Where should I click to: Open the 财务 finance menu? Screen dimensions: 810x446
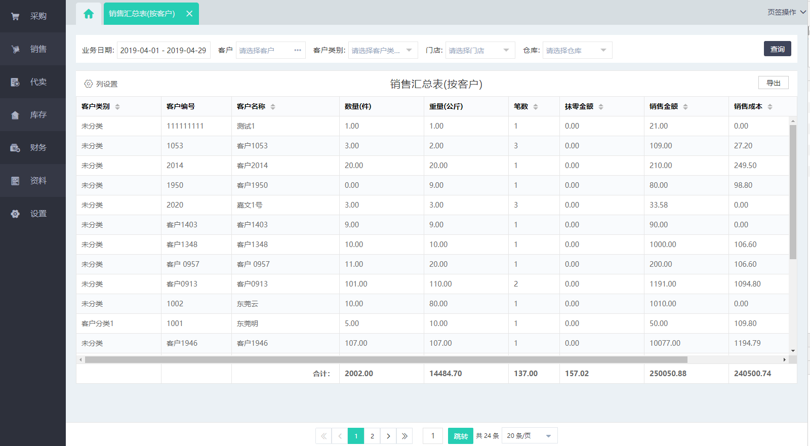tap(33, 148)
